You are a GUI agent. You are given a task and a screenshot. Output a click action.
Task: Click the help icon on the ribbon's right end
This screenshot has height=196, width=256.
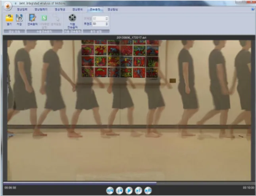[253, 9]
